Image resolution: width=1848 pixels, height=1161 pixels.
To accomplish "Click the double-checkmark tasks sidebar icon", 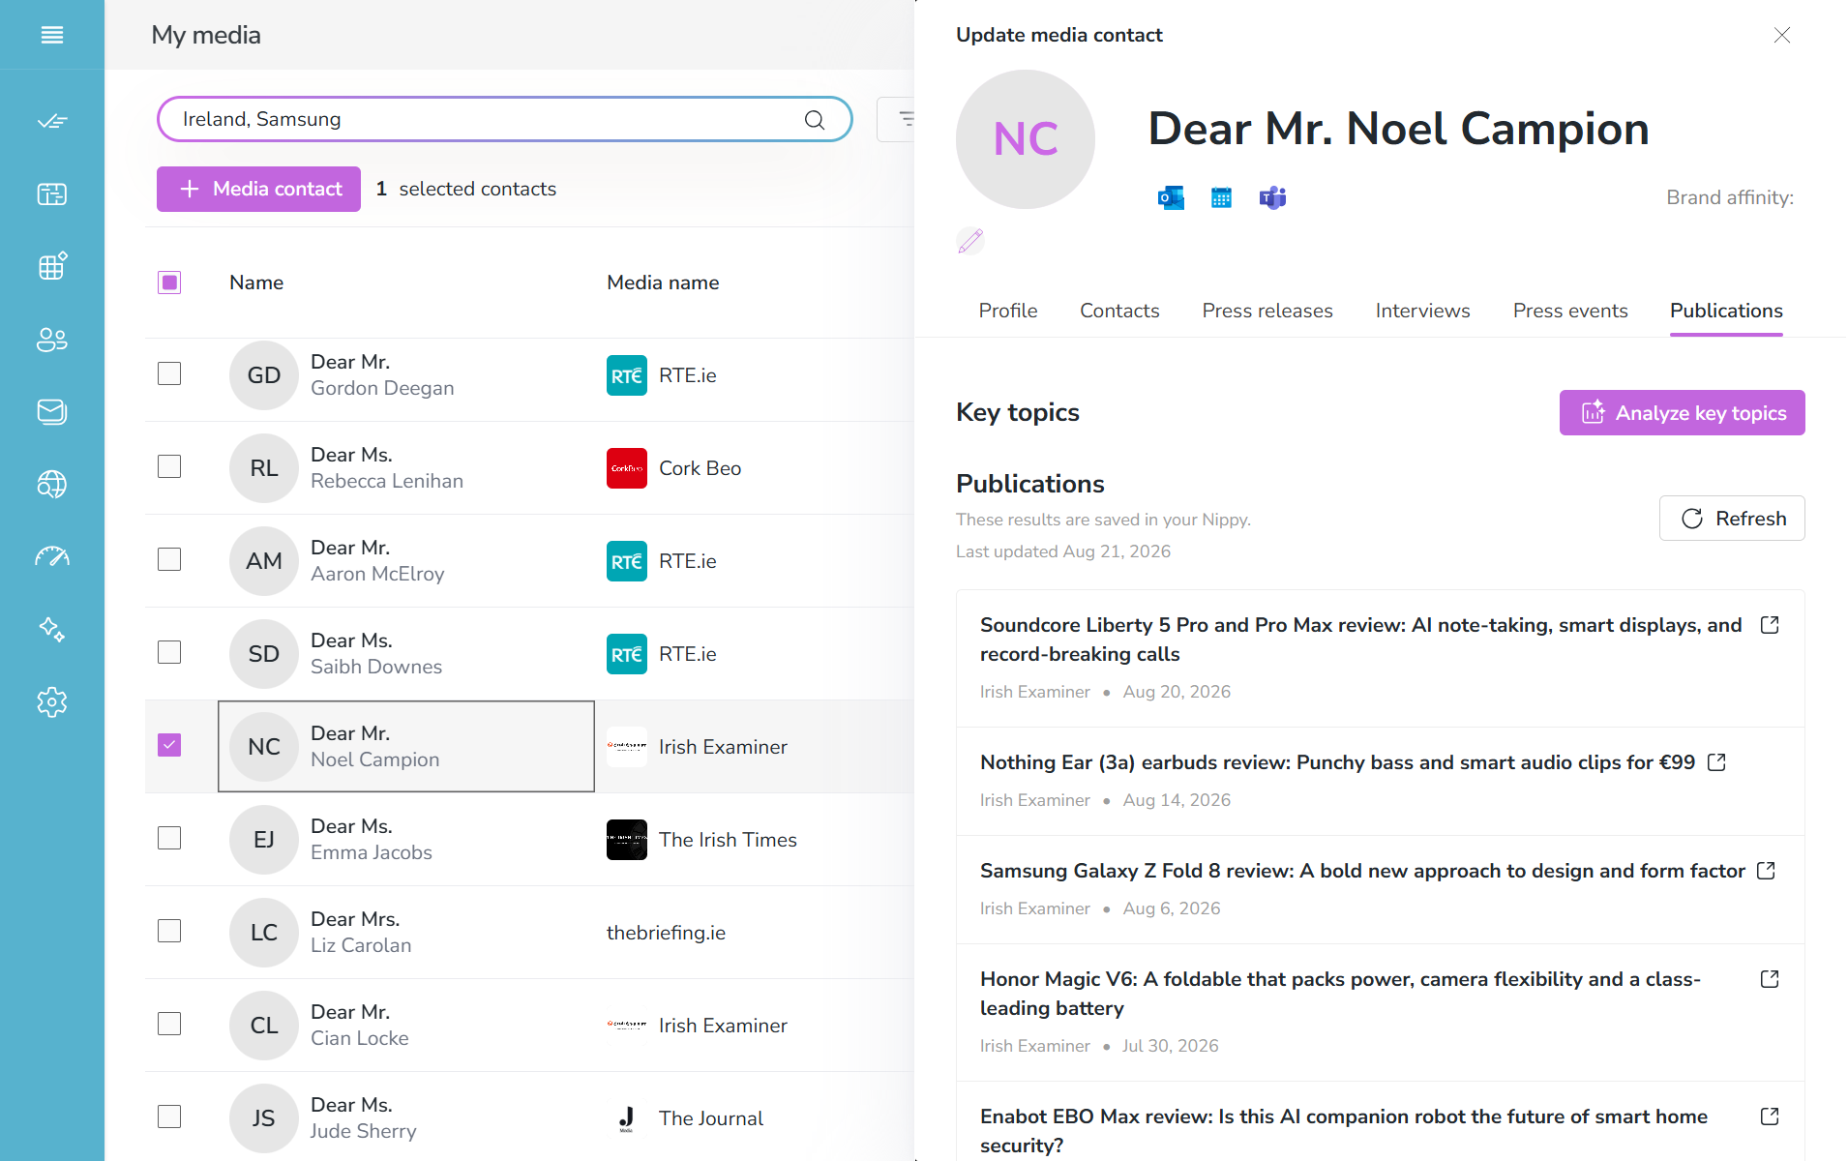I will point(52,121).
